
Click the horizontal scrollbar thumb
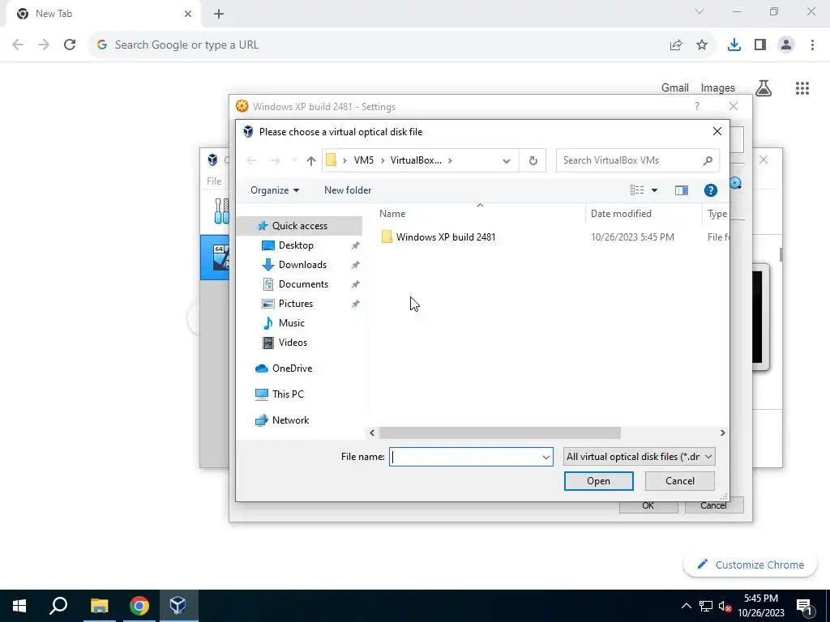coord(499,433)
